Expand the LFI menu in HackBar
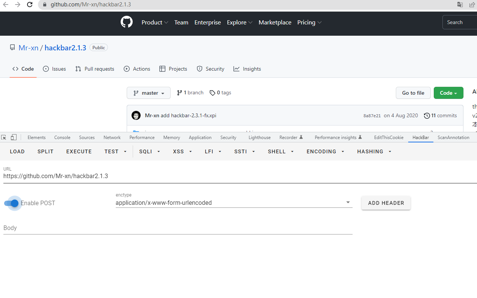Viewport: 477px width, 298px height. [213, 151]
